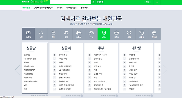Open keyword 송도 현대프리미엄아울렛

coord(102,89)
